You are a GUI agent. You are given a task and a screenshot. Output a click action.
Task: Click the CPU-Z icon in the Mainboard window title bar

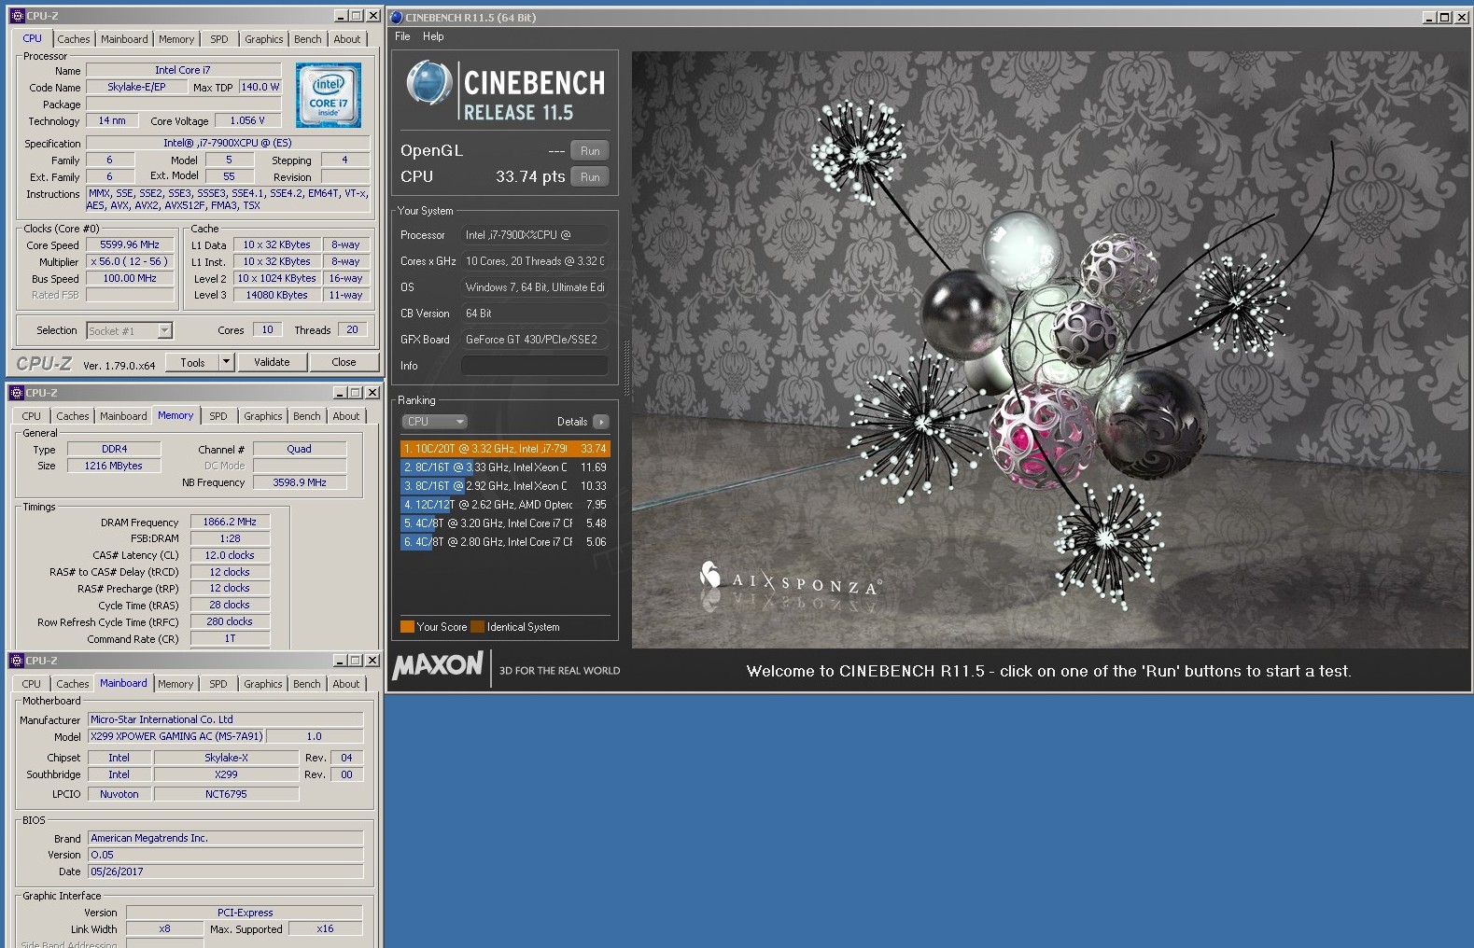(x=16, y=661)
